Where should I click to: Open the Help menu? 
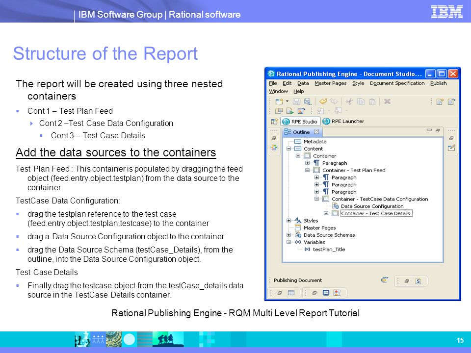(x=299, y=91)
